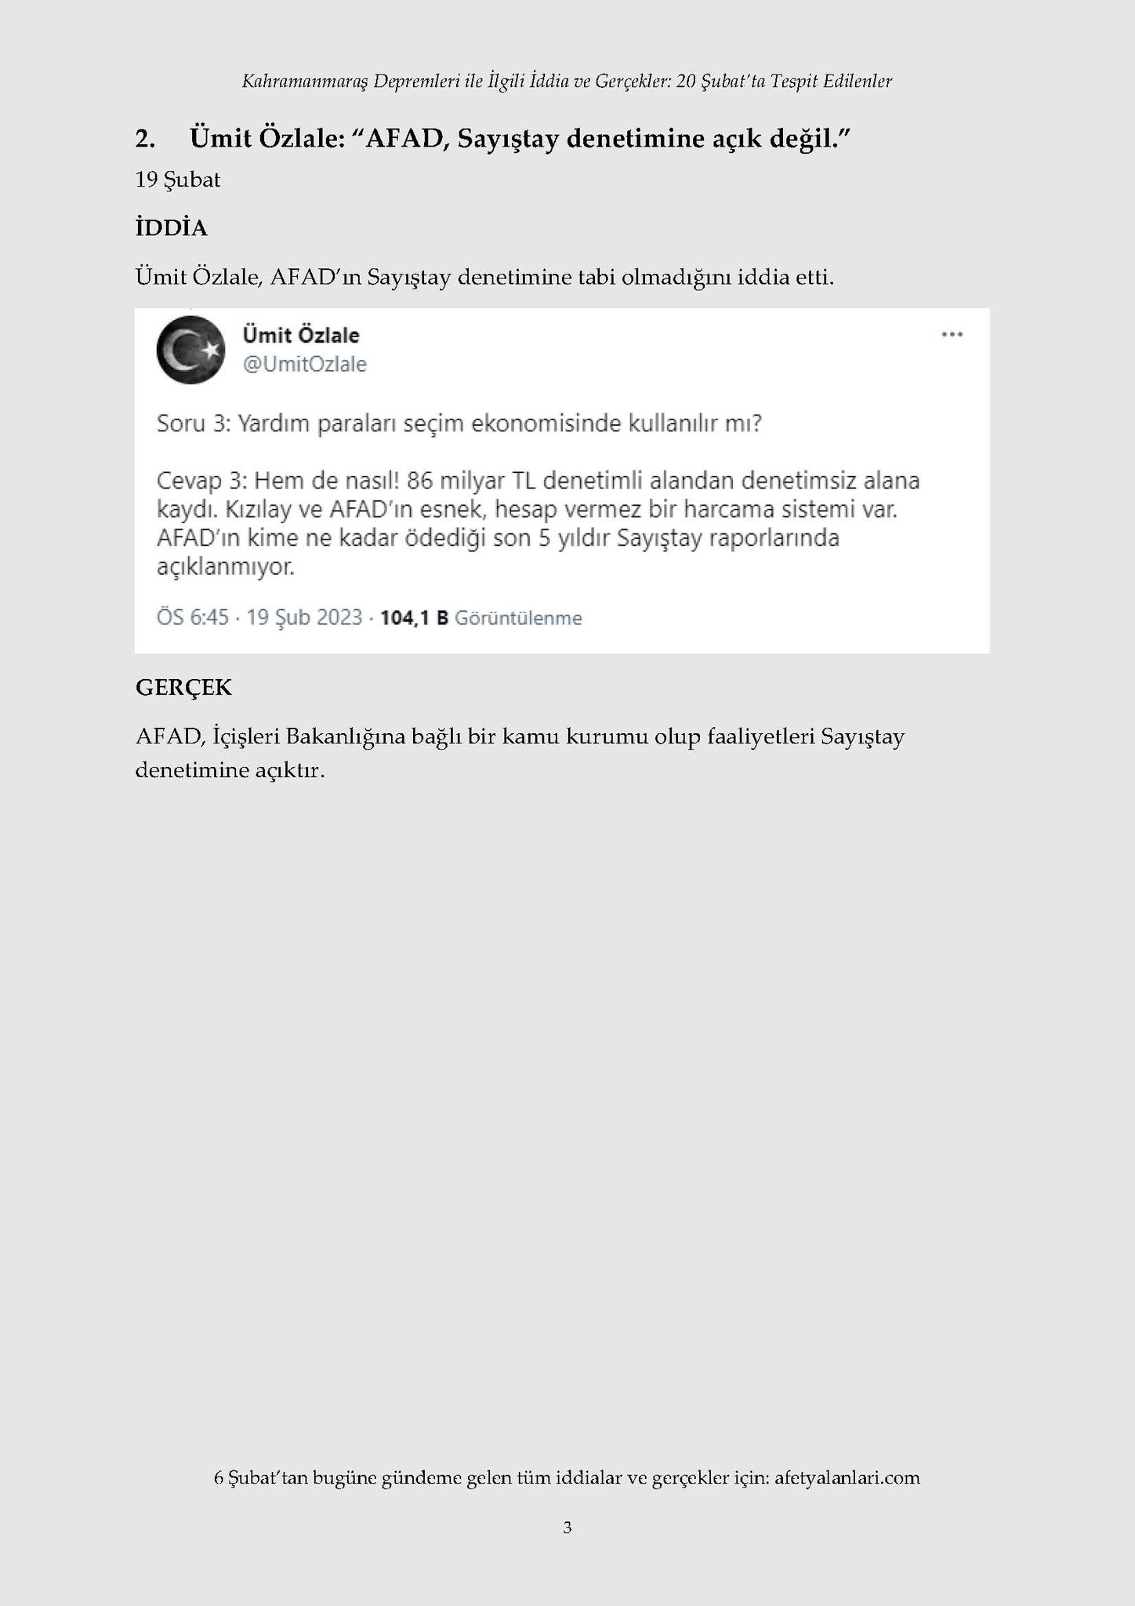This screenshot has width=1135, height=1606.
Task: Open the afetyalanlari.com link in footer
Action: tap(847, 1477)
